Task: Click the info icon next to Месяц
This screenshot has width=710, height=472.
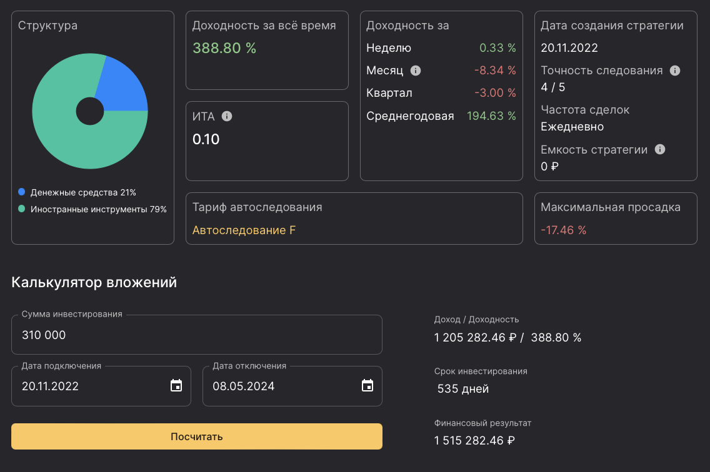Action: (x=416, y=71)
